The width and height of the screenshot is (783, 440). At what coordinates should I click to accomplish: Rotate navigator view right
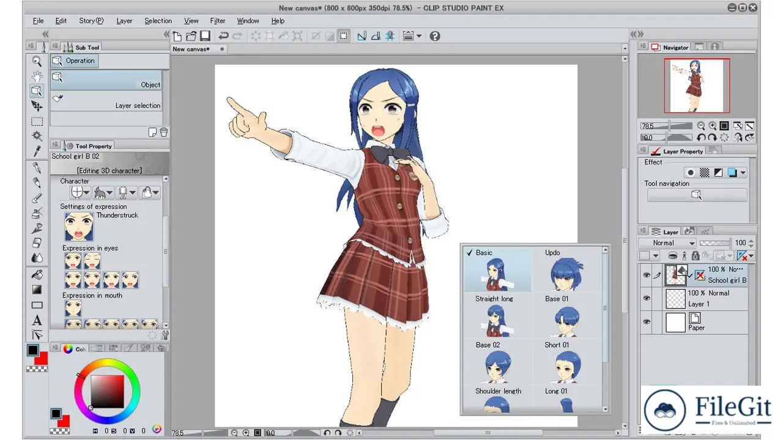(713, 137)
